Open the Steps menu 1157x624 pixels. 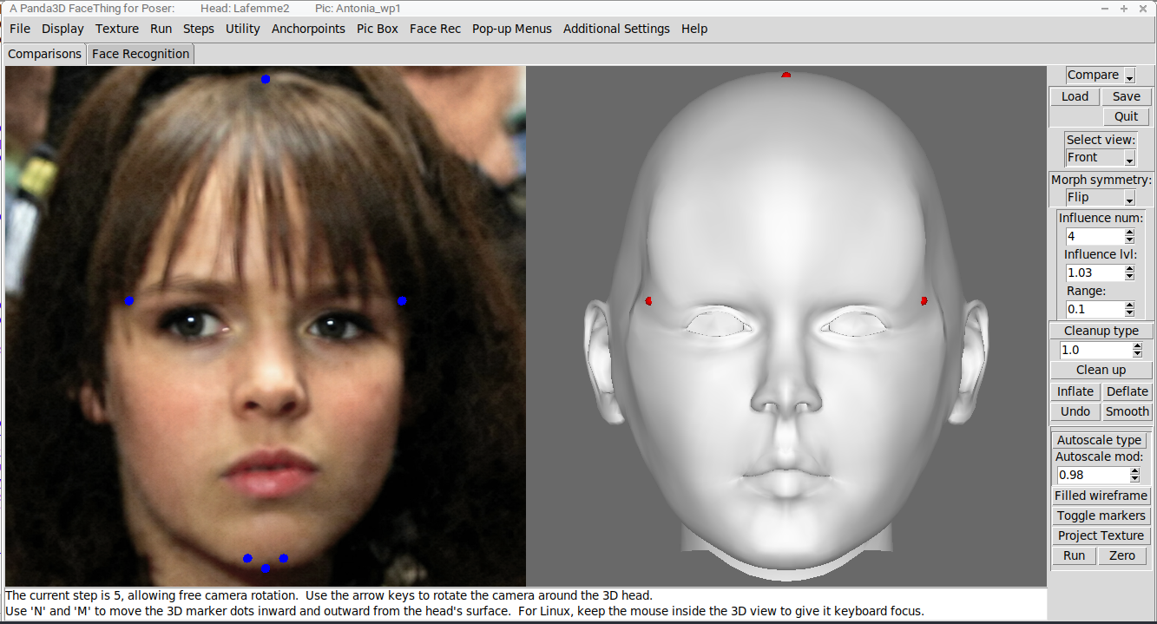(x=199, y=29)
